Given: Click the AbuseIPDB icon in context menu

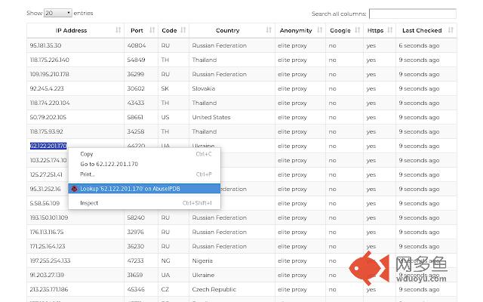Looking at the screenshot, I should click(x=74, y=189).
